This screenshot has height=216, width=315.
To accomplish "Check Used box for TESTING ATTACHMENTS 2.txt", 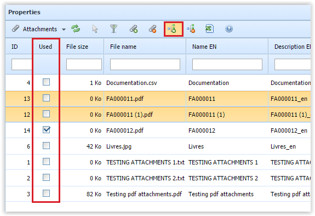I will (x=46, y=178).
